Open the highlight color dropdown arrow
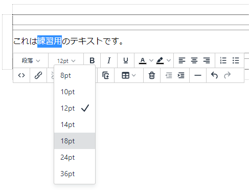Screen dimensions: 249x190 click(169, 60)
